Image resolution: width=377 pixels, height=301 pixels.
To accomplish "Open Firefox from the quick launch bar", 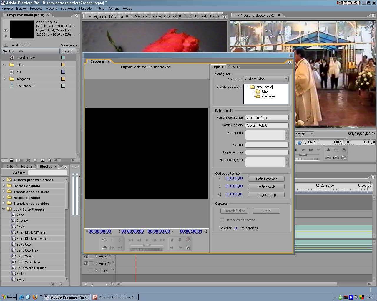I will pos(35,297).
